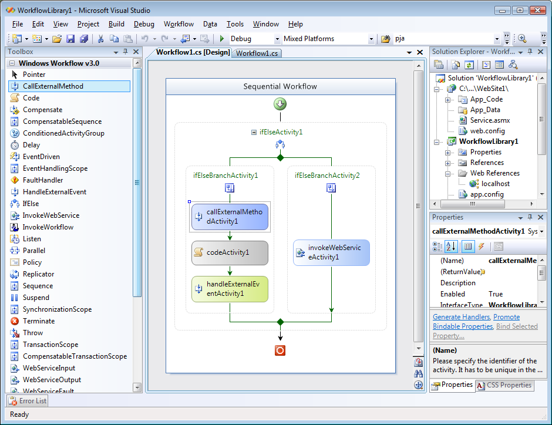552x425 pixels.
Task: Select the codeActivity1 activity block
Action: click(230, 252)
